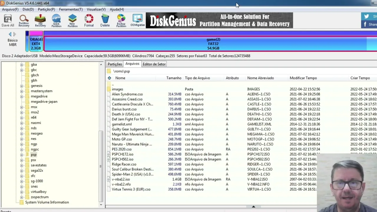This screenshot has height=212, width=377.
Task: Expand the n64 tree node
Action: [x=22, y=117]
